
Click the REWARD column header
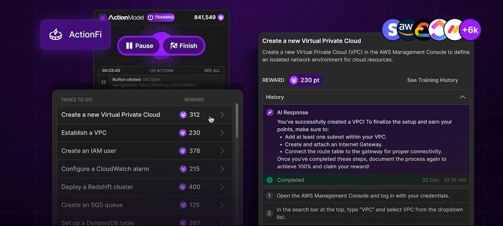194,100
